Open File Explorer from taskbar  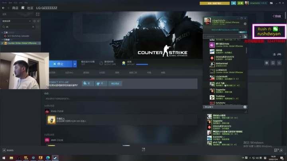11,158
